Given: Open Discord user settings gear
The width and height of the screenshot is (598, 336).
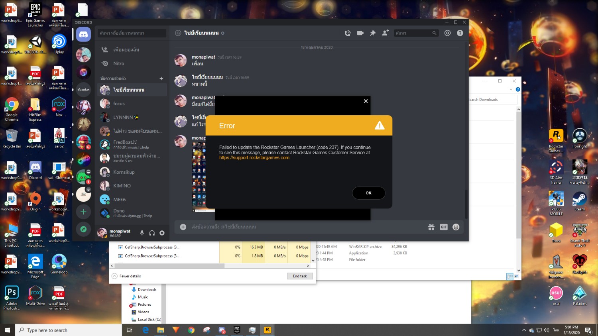Looking at the screenshot, I should pos(162,233).
